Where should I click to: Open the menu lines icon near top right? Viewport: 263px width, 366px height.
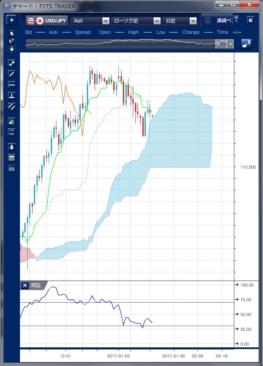tap(237, 19)
